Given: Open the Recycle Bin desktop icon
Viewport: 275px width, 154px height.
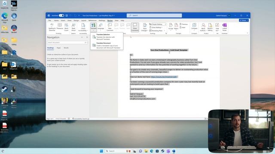Looking at the screenshot, I should tap(5, 5).
